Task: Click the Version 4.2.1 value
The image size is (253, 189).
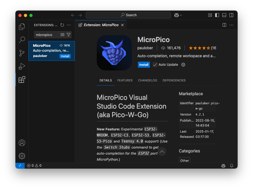Action: pyautogui.click(x=200, y=114)
